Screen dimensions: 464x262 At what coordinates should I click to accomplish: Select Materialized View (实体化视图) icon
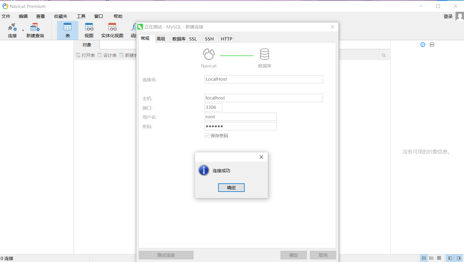pyautogui.click(x=112, y=31)
